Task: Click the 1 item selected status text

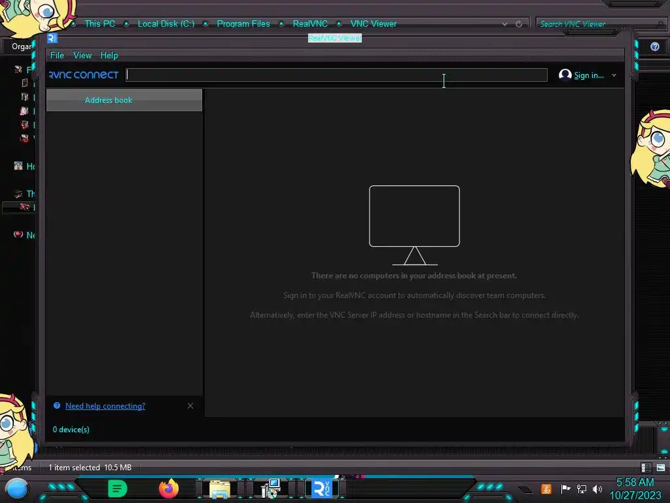Action: 74,468
